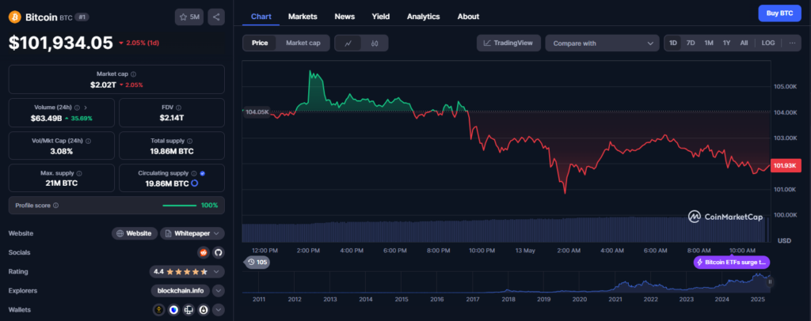Image resolution: width=811 pixels, height=321 pixels.
Task: Set chart range to 7D
Action: [691, 43]
